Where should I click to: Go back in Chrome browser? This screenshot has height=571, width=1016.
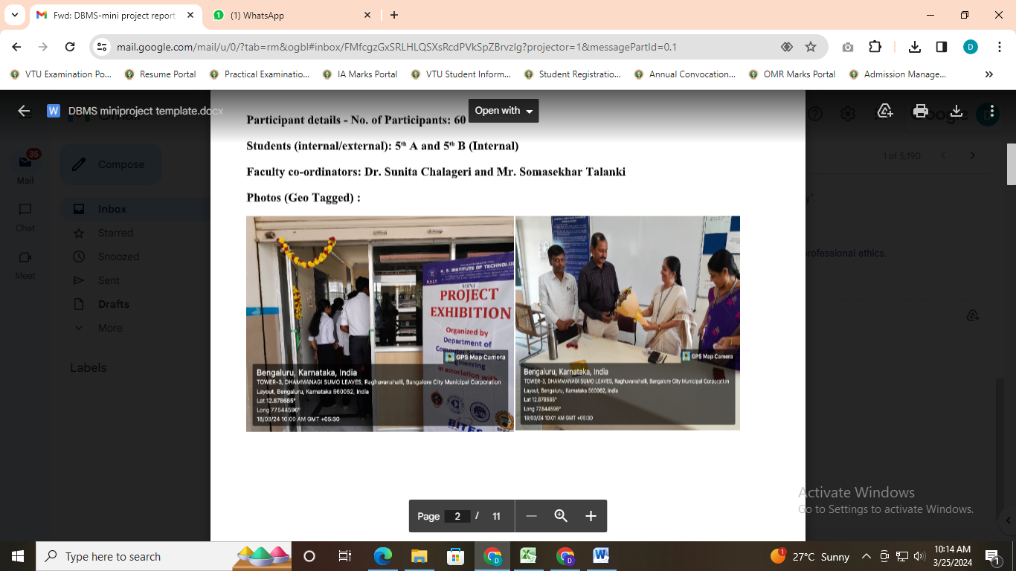(x=16, y=47)
